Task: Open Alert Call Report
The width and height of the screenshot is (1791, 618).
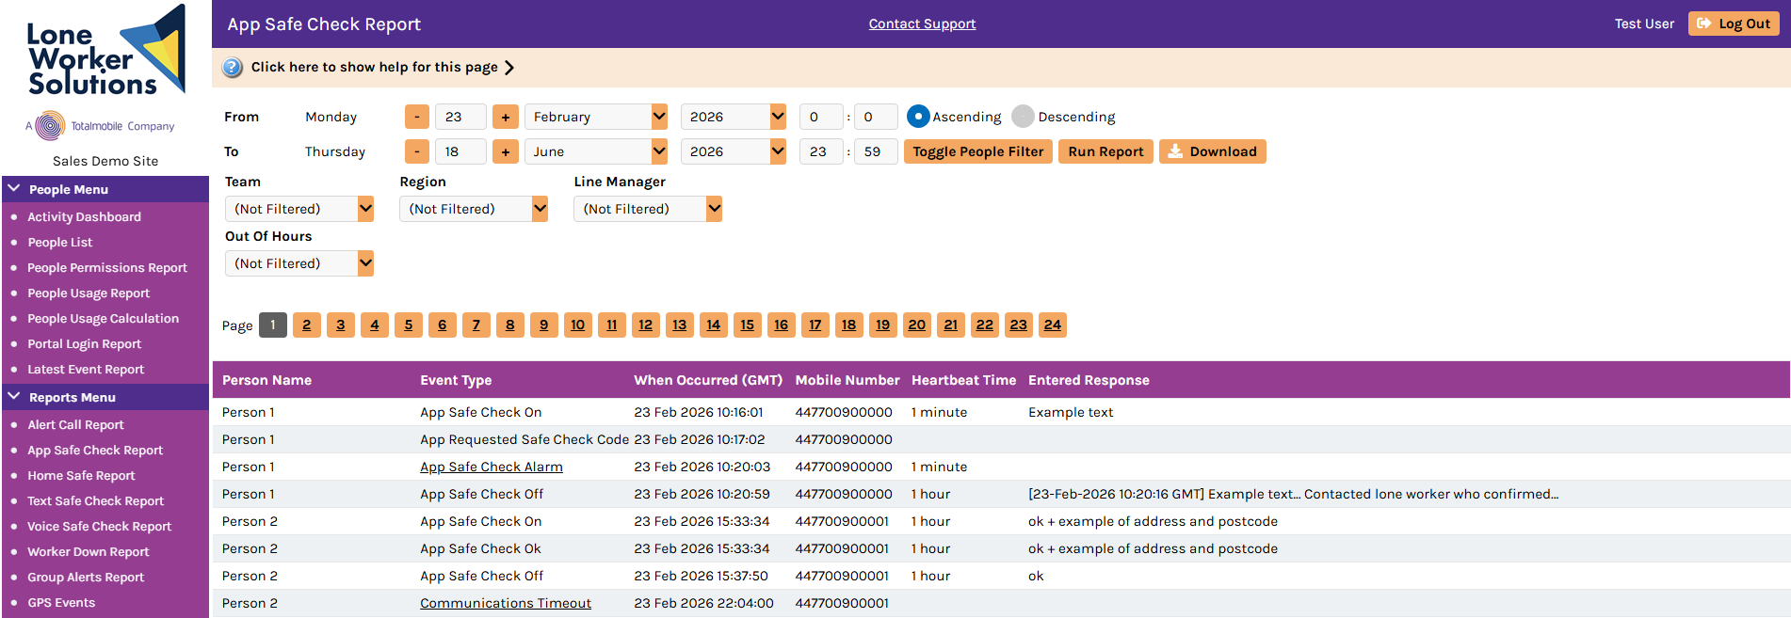Action: pos(75,425)
